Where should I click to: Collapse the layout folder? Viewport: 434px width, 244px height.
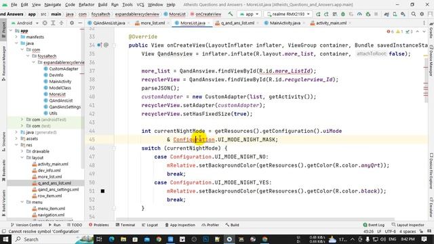point(22,158)
